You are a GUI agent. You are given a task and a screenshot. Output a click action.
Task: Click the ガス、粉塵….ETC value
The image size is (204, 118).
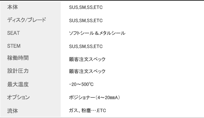tap(88, 111)
